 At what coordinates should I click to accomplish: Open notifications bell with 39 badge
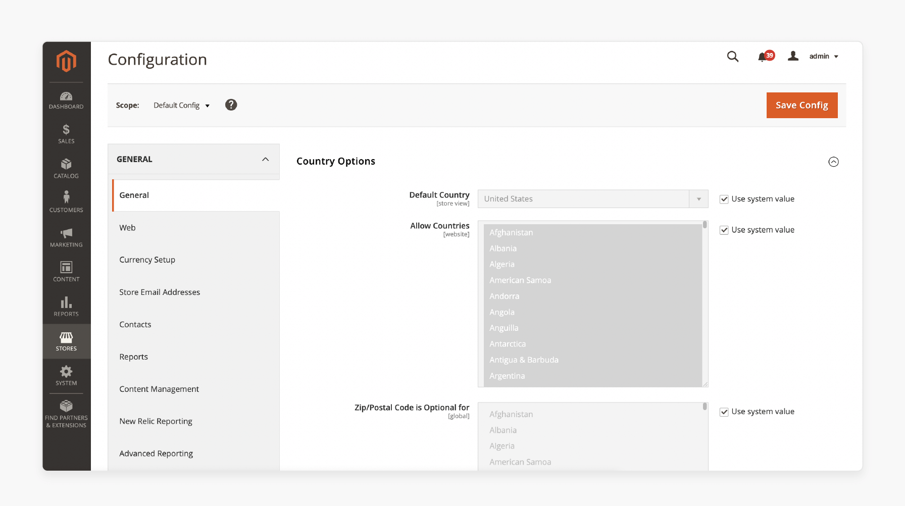[x=766, y=57]
